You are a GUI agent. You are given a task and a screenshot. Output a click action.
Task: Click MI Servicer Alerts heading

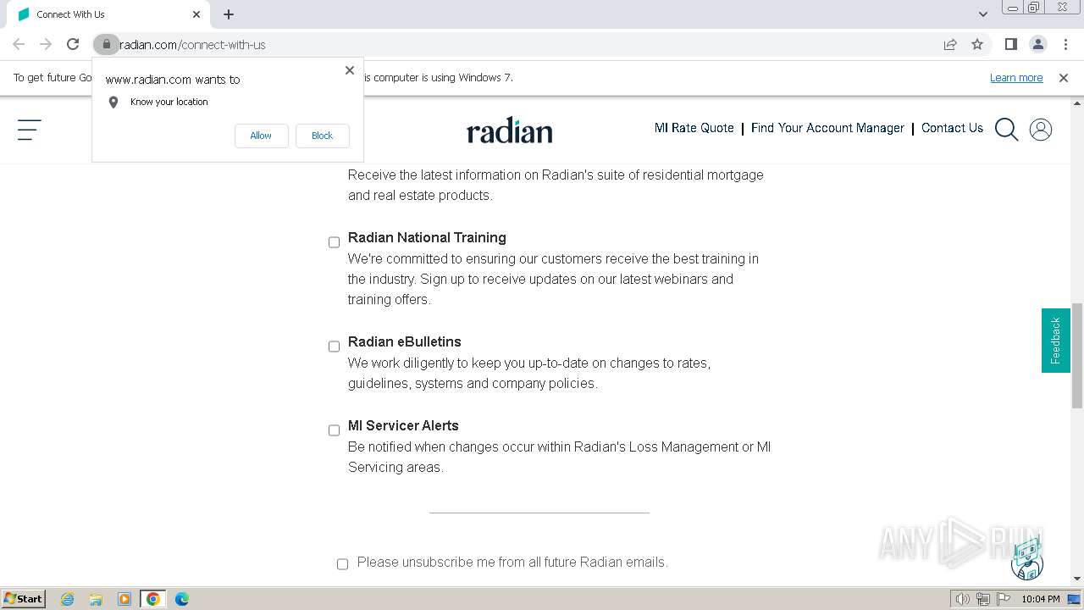(x=403, y=426)
